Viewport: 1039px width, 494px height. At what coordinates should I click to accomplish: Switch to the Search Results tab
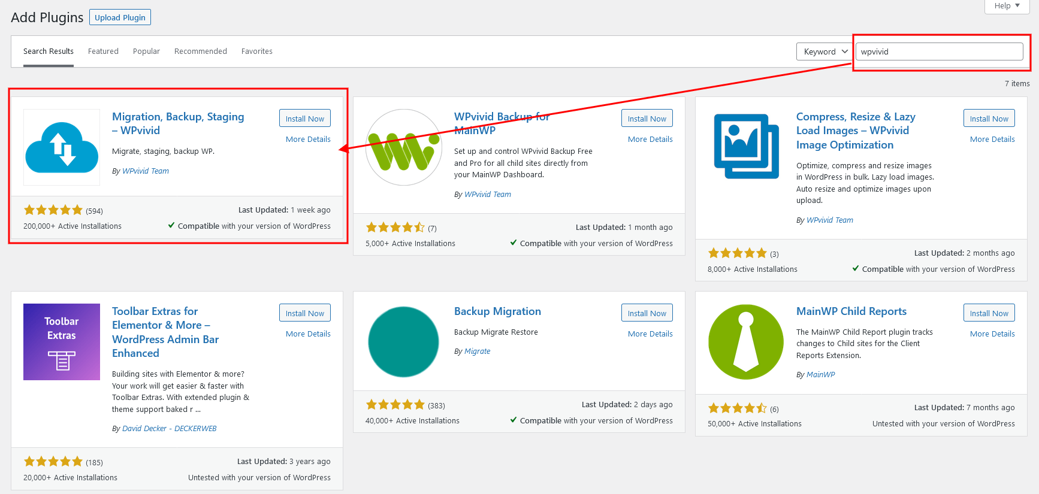click(49, 51)
